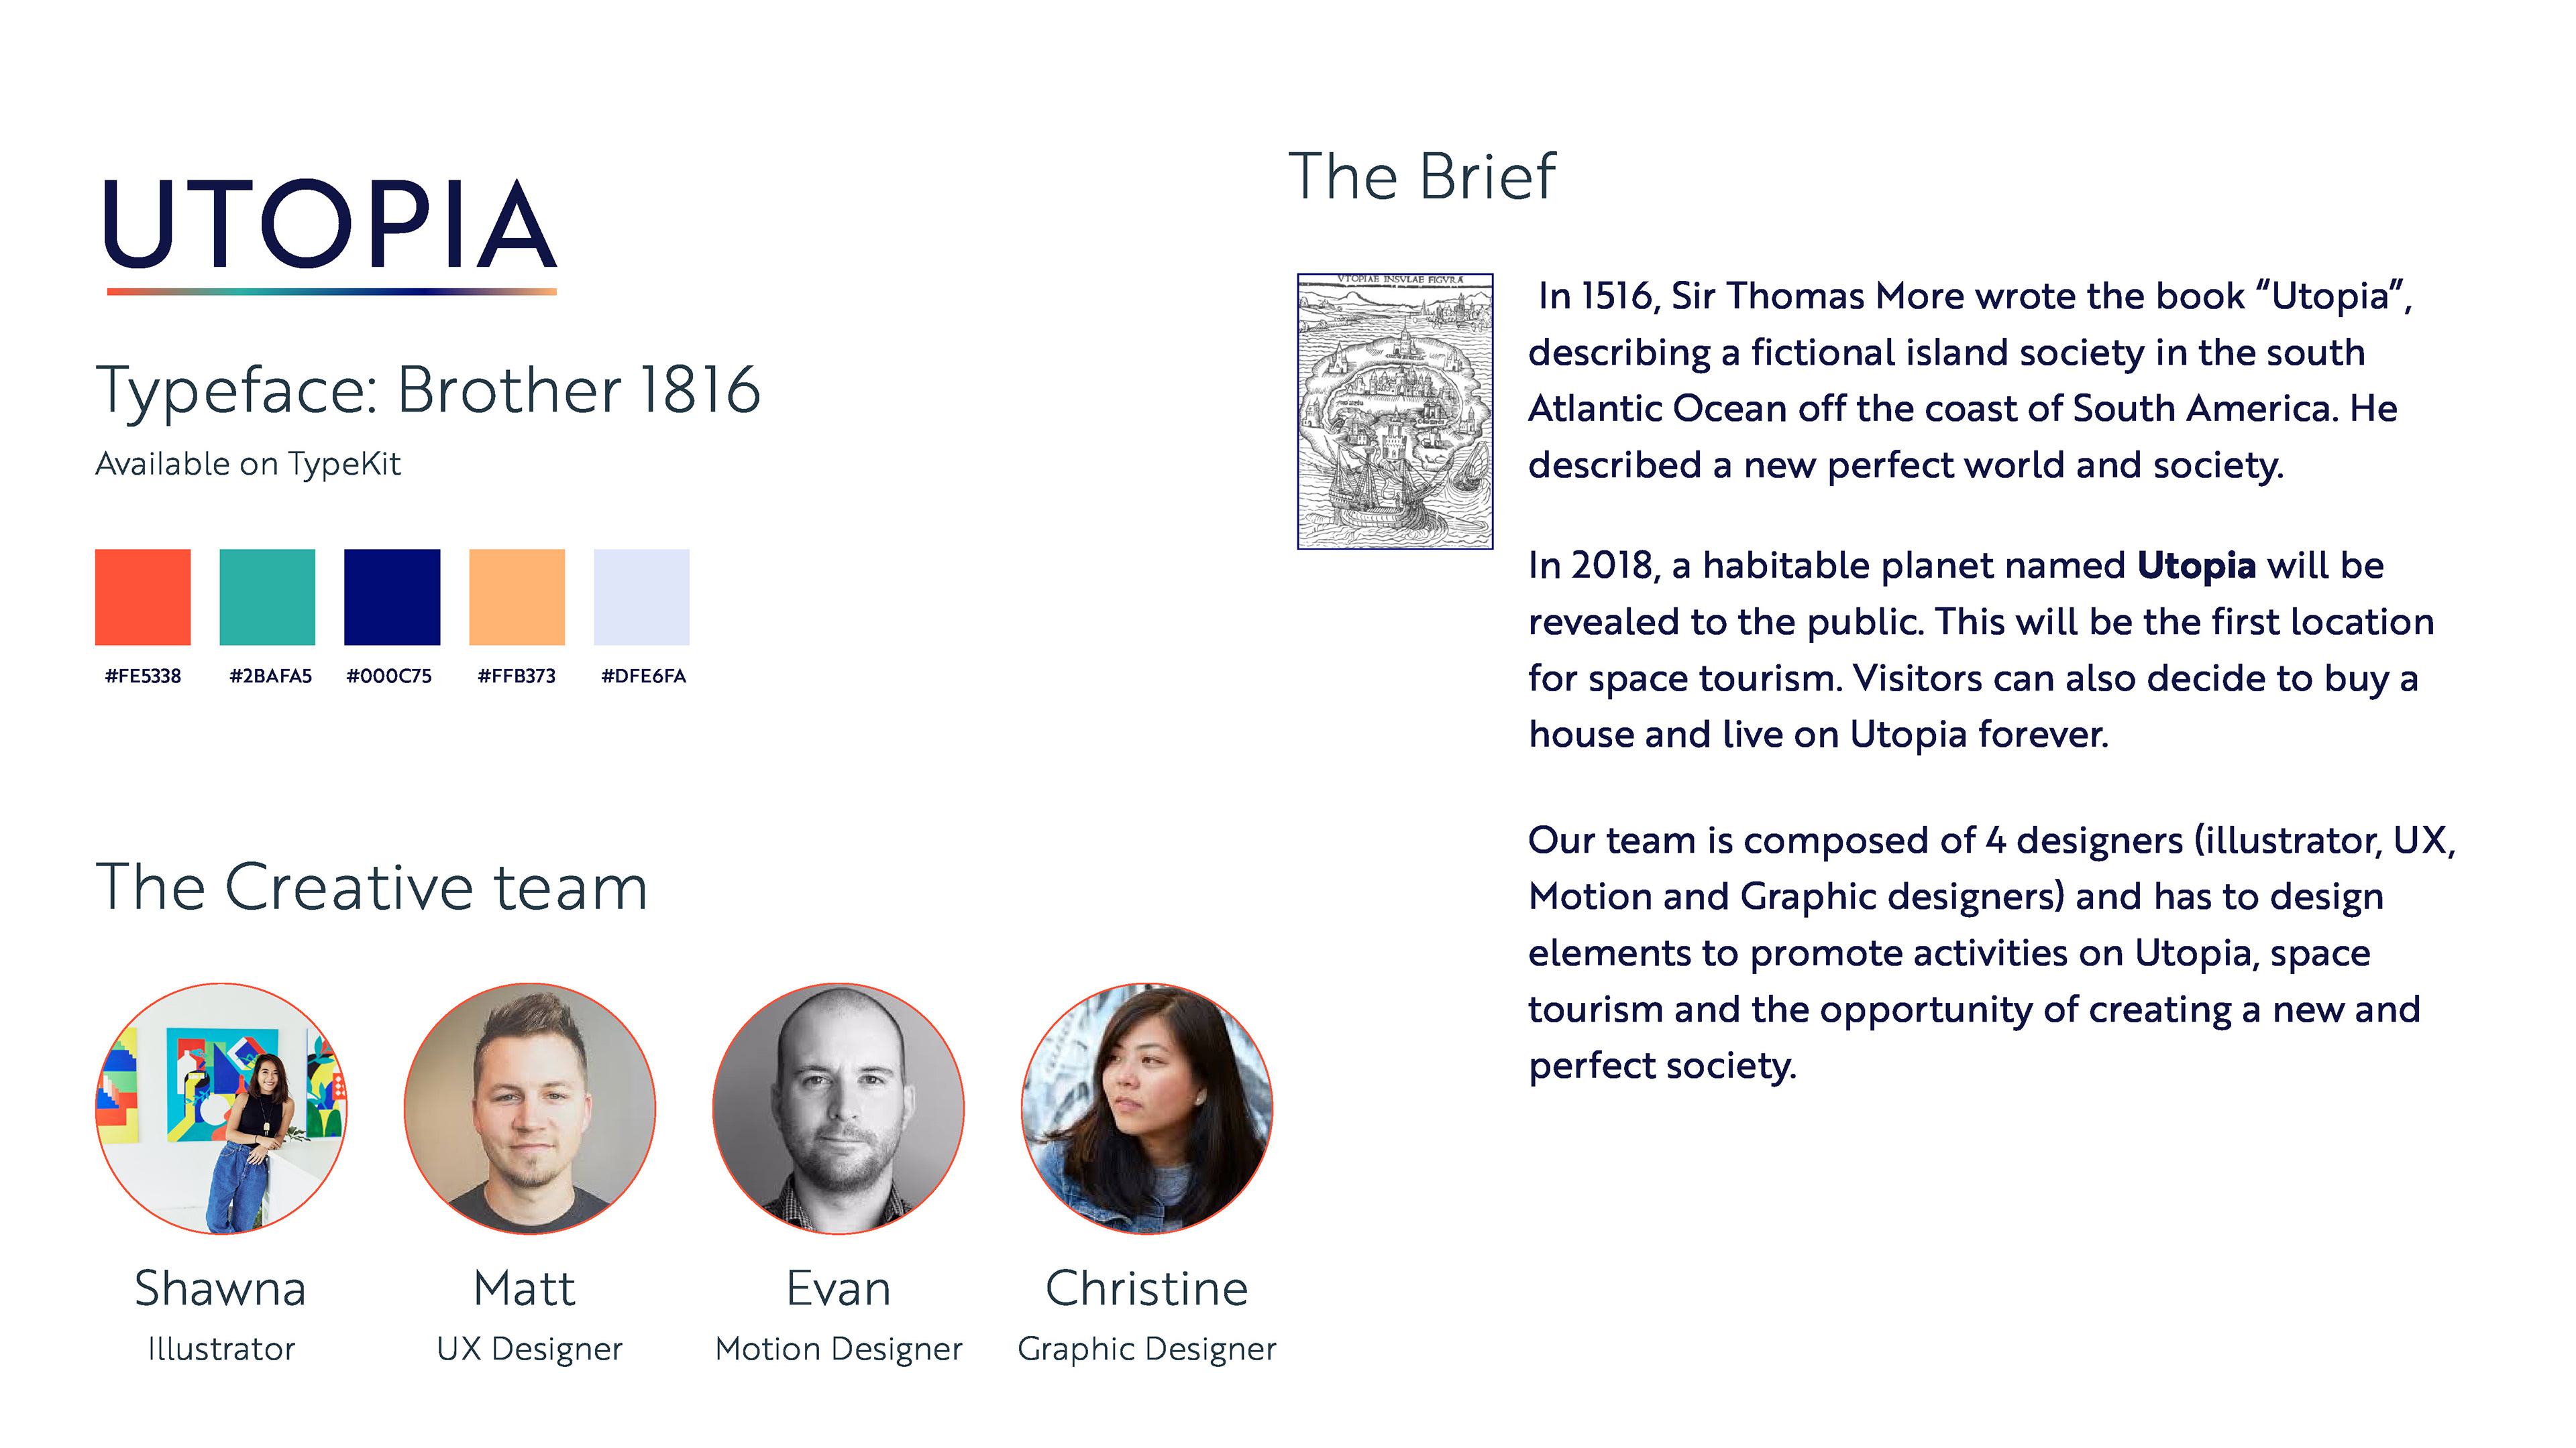Select the peach #FFB373 color swatch
This screenshot has height=1448, width=2576.
pos(517,597)
